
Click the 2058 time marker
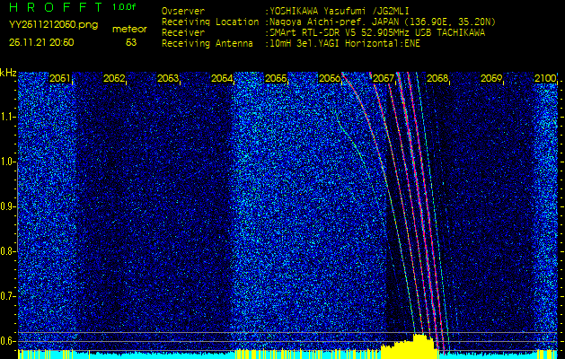[437, 79]
